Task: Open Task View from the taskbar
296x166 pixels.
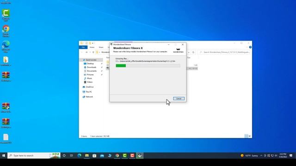Action: pos(72,155)
